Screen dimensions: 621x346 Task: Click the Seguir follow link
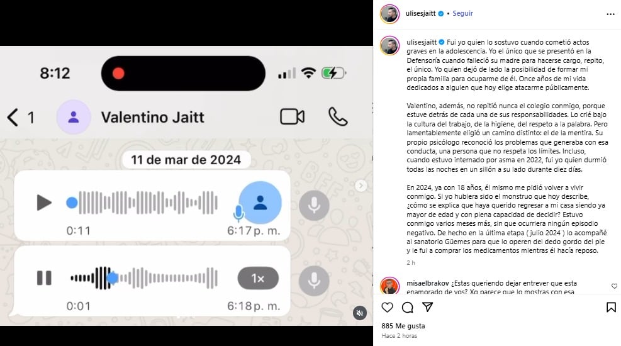click(462, 13)
